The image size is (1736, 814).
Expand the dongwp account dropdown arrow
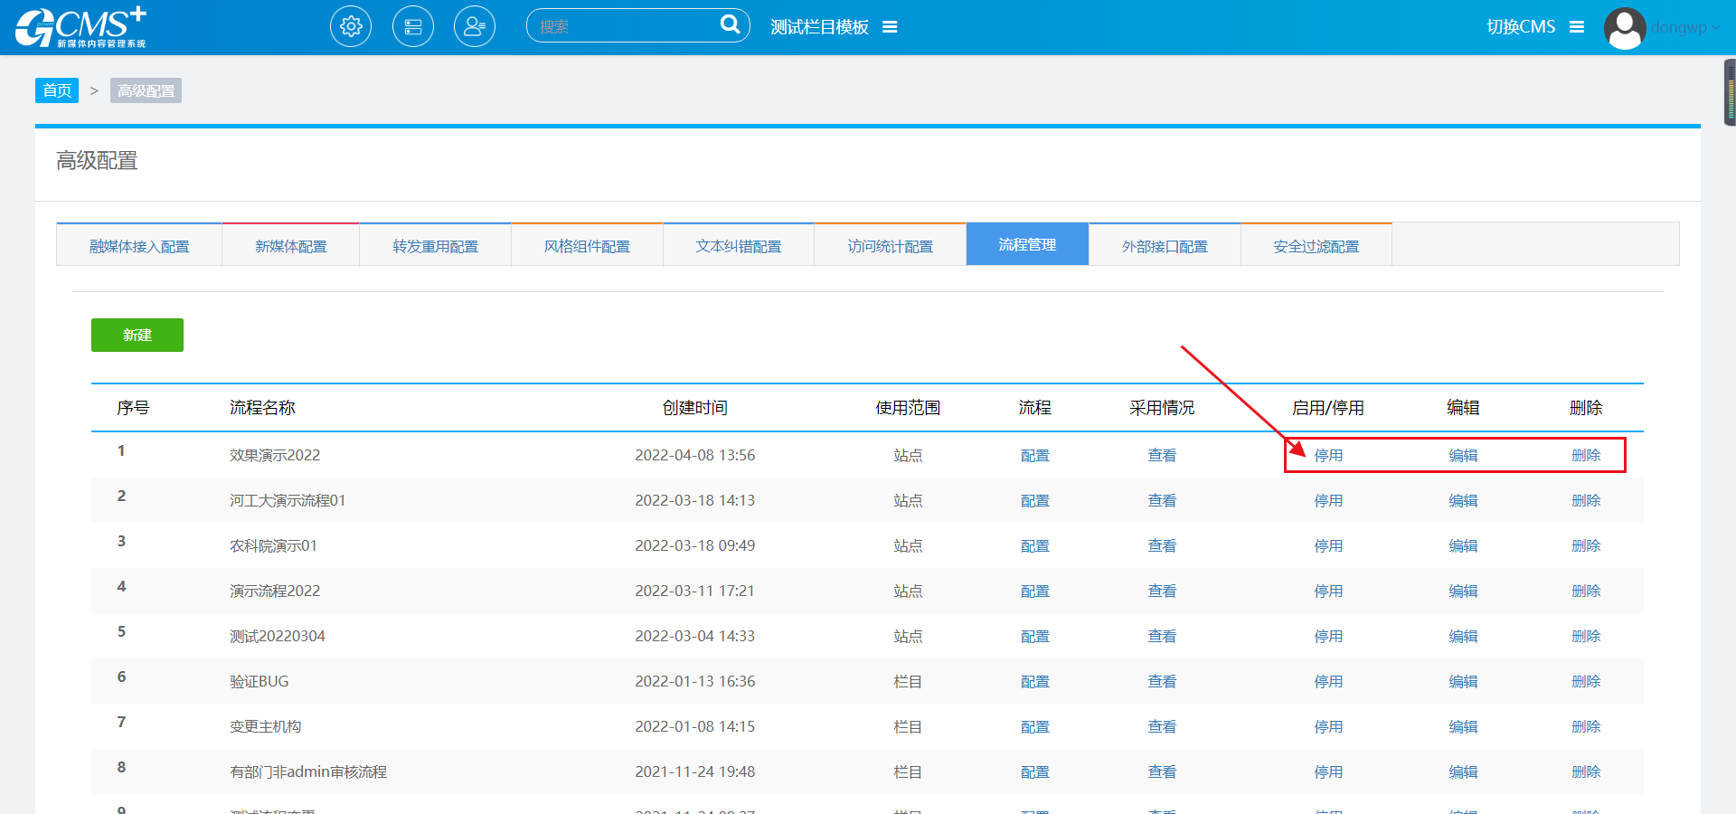coord(1715,27)
